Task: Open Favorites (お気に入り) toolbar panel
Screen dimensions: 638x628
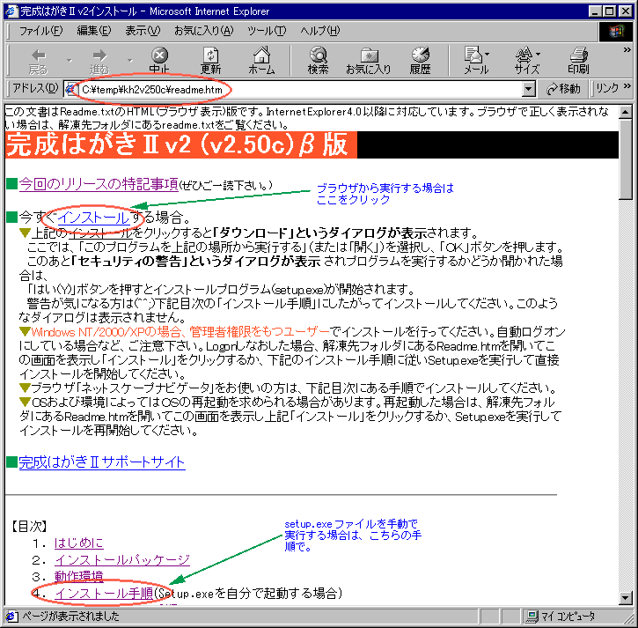Action: coord(368,60)
